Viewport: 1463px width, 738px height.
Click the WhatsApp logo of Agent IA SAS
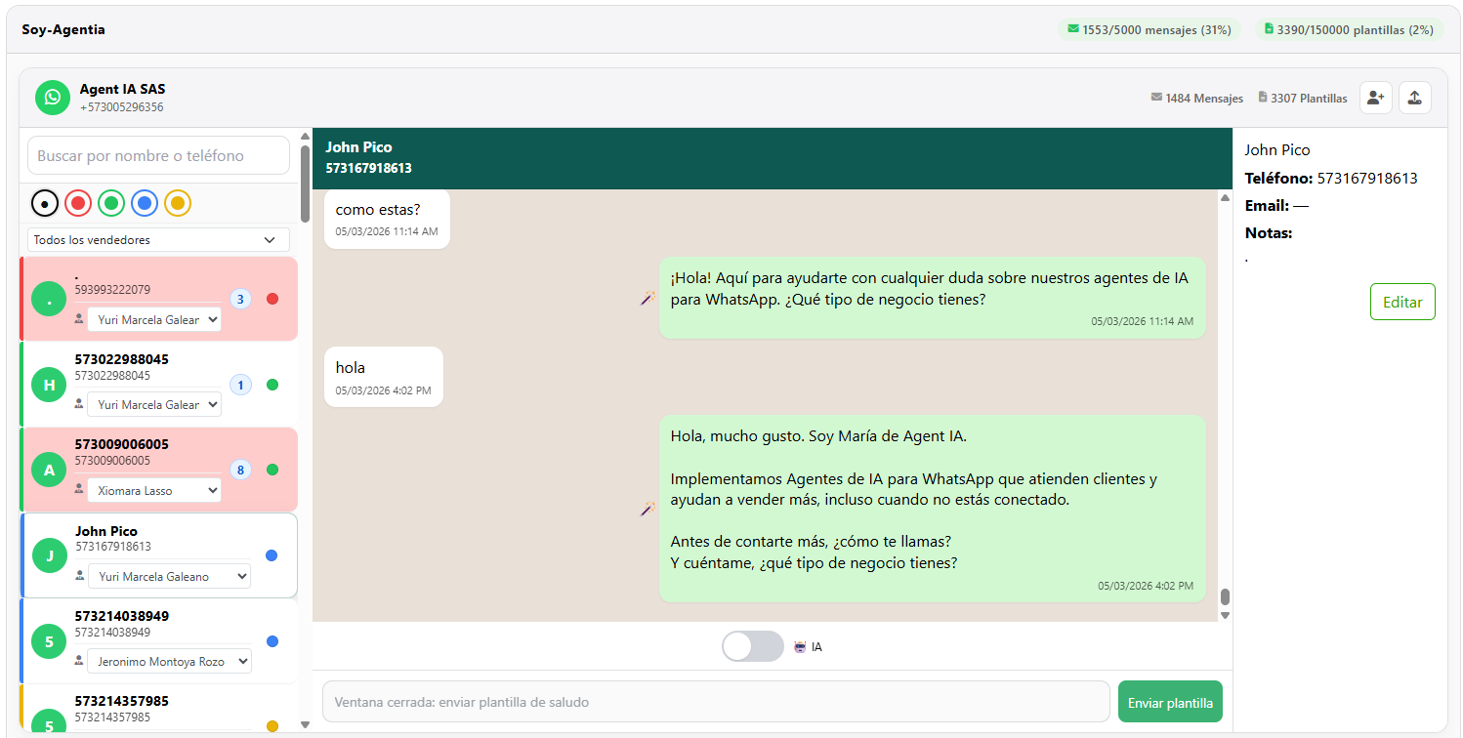[x=53, y=98]
